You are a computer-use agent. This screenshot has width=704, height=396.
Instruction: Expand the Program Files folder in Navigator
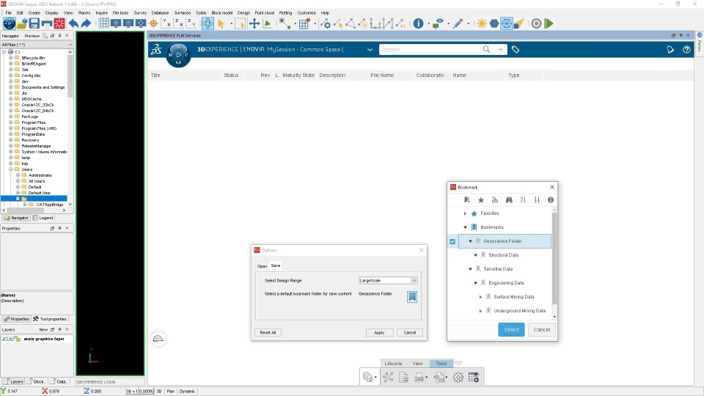11,122
